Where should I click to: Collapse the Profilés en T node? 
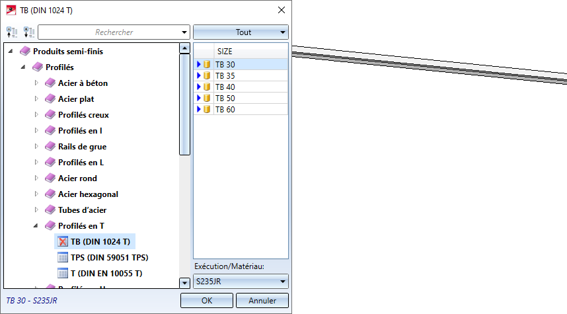coord(36,225)
